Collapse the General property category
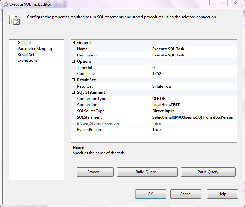Screen dimensions: 245x207 click(x=73, y=42)
